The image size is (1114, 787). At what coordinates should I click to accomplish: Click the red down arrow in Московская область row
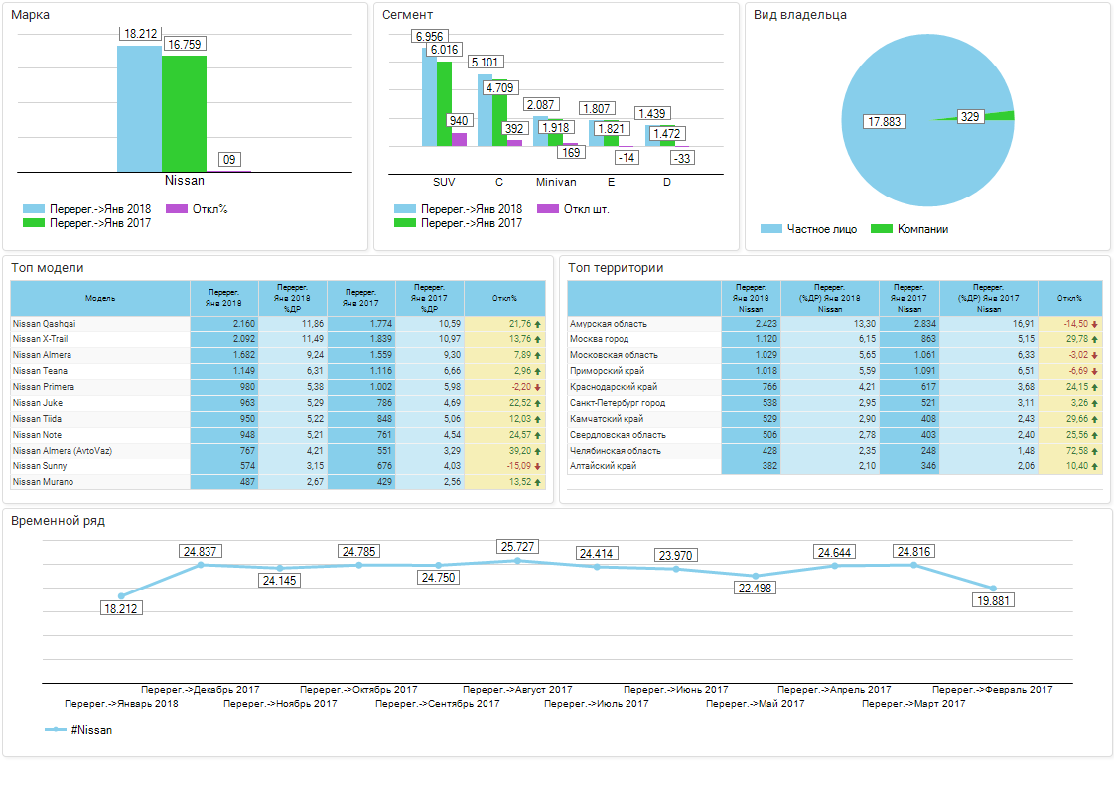(1095, 356)
